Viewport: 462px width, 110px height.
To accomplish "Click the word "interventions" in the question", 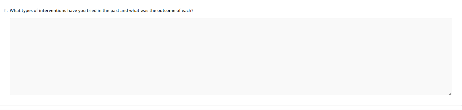I will point(52,11).
